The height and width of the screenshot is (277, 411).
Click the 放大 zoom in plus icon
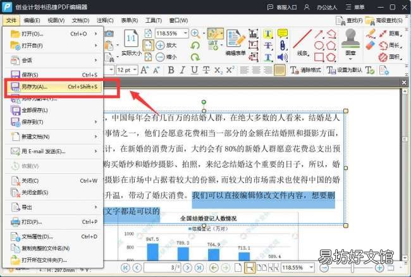160,45
